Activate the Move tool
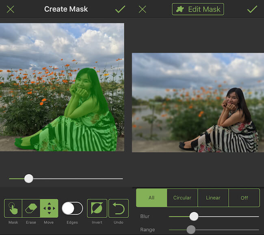264x235 pixels. (x=49, y=209)
